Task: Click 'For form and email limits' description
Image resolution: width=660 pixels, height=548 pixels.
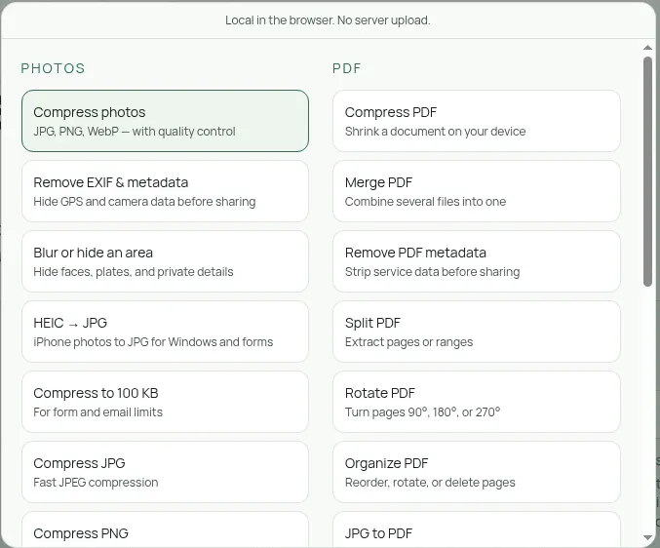Action: pos(97,412)
